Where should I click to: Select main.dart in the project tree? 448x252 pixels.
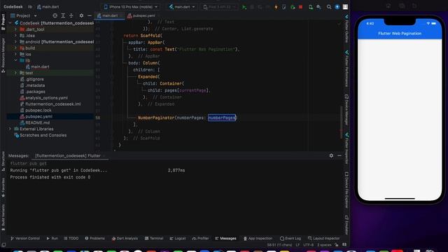[40, 67]
